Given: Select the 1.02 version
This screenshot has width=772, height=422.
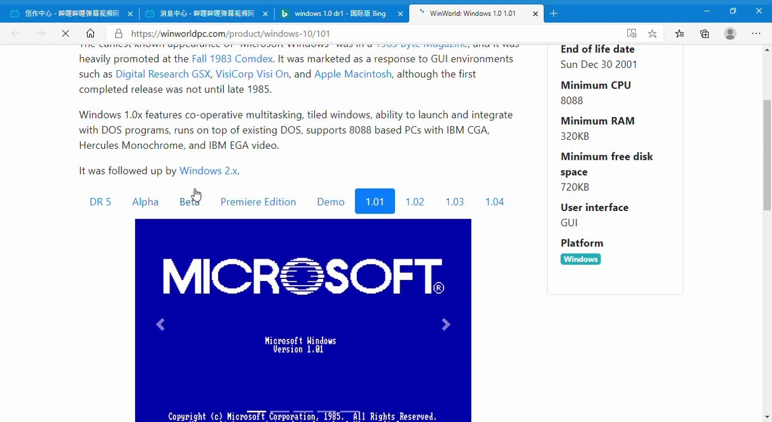Looking at the screenshot, I should tap(415, 201).
